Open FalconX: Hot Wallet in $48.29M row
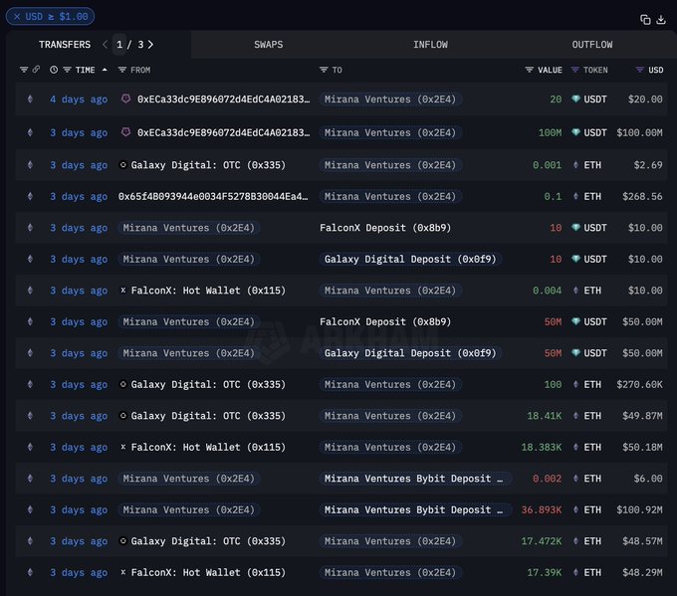 tap(208, 572)
